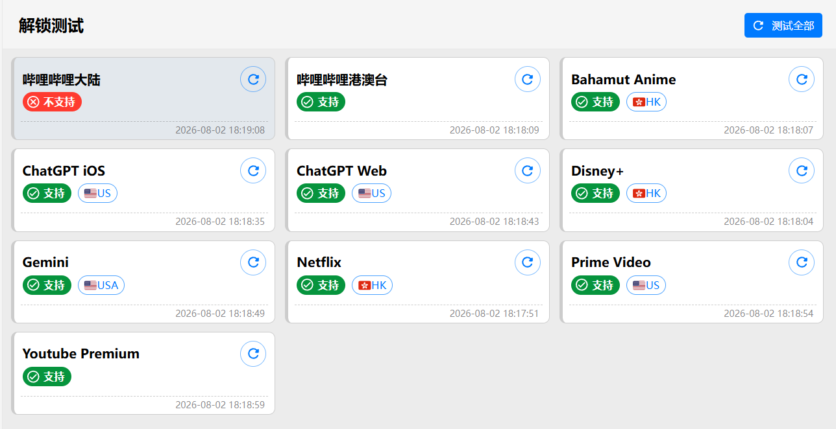Click the 支持 badge under Disney+
The width and height of the screenshot is (836, 429).
(x=595, y=193)
